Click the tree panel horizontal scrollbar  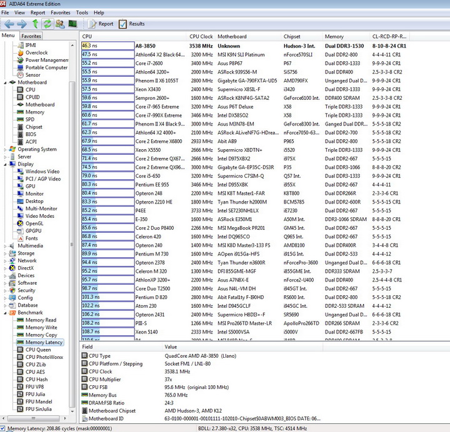[x=33, y=418]
